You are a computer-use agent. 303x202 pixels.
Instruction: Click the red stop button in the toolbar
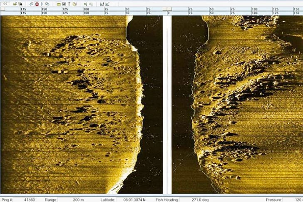[37, 4]
